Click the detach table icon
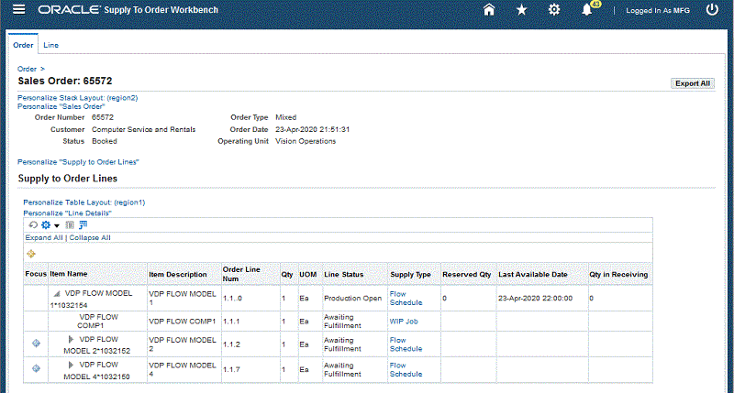This screenshot has height=393, width=734. 83,224
